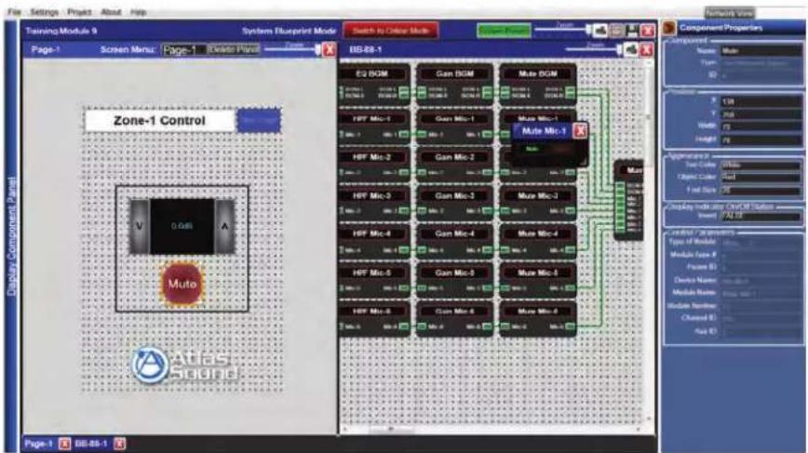
Task: Select the Mute Mic-3 module
Action: tap(537, 203)
